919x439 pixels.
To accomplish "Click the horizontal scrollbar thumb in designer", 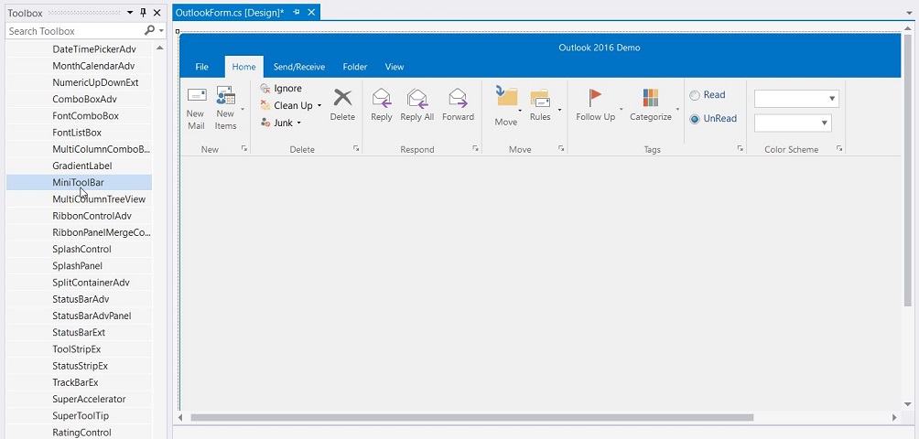I will (471, 417).
